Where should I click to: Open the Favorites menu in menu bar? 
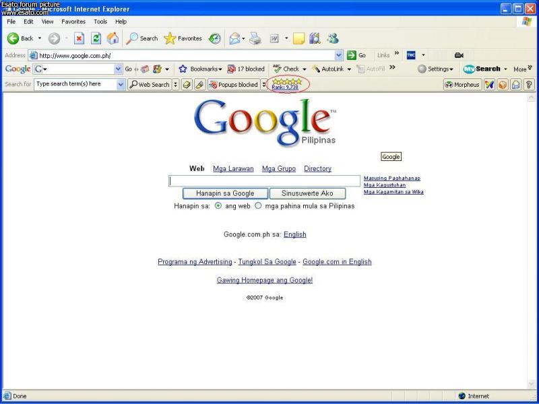tap(73, 22)
